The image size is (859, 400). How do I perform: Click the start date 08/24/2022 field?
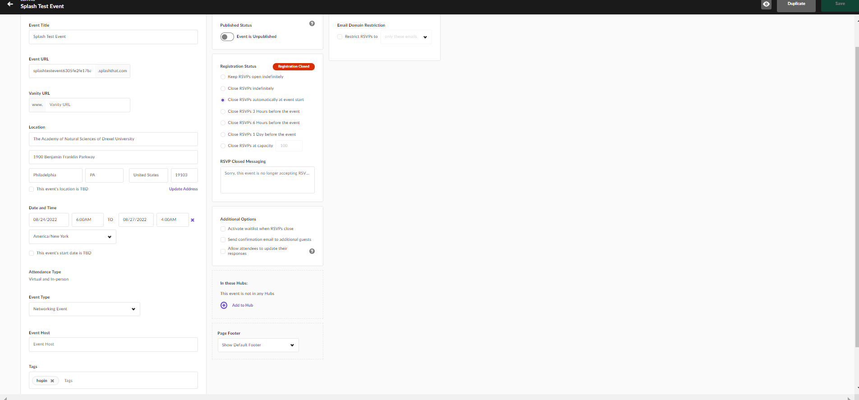point(49,220)
